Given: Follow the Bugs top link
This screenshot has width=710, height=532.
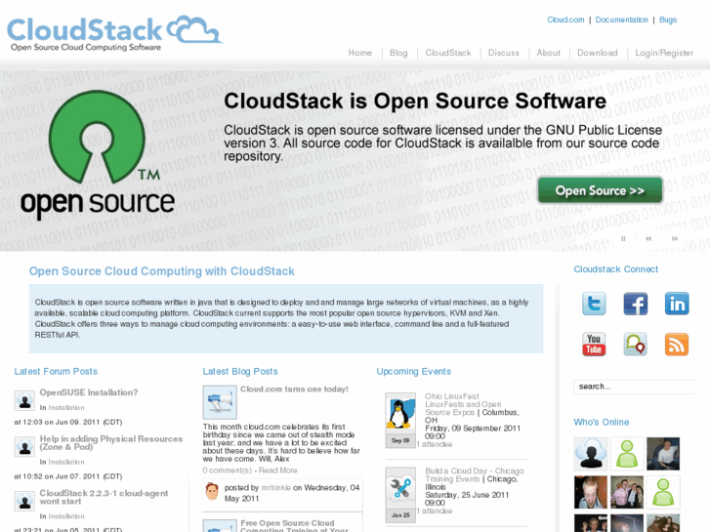Looking at the screenshot, I should (668, 20).
